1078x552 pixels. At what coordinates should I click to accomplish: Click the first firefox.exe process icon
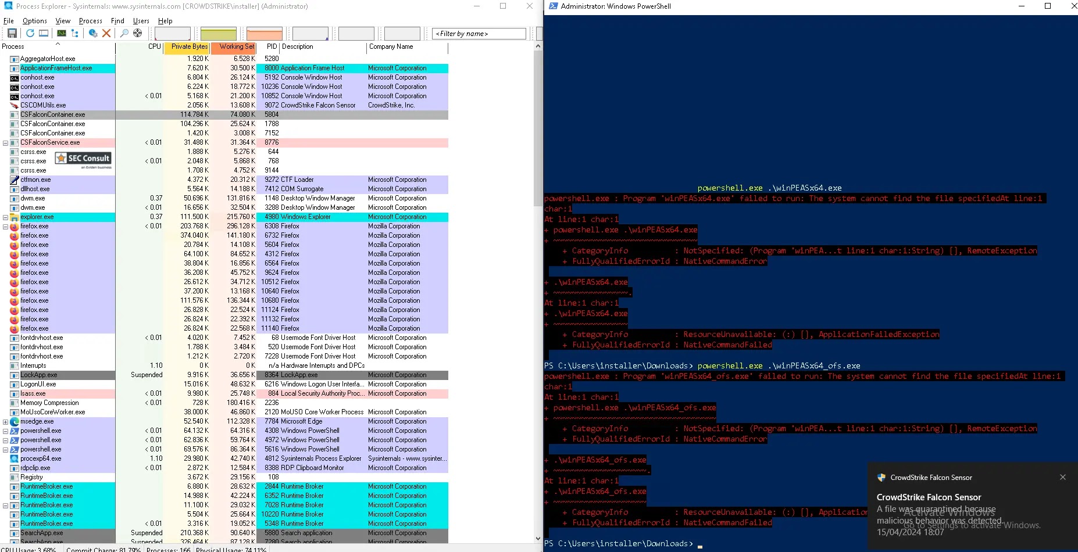[x=15, y=226]
